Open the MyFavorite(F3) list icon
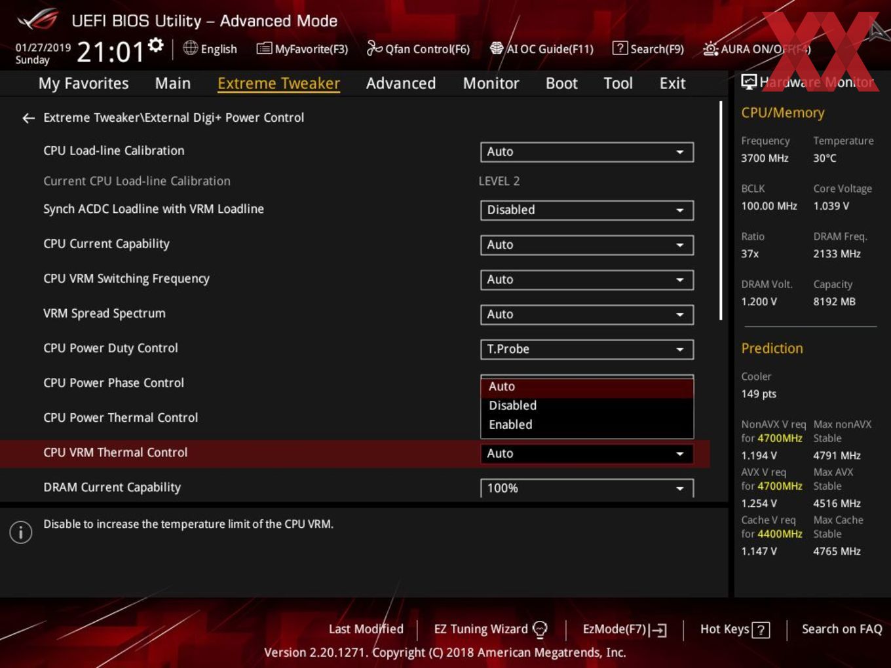The height and width of the screenshot is (668, 891). 264,48
